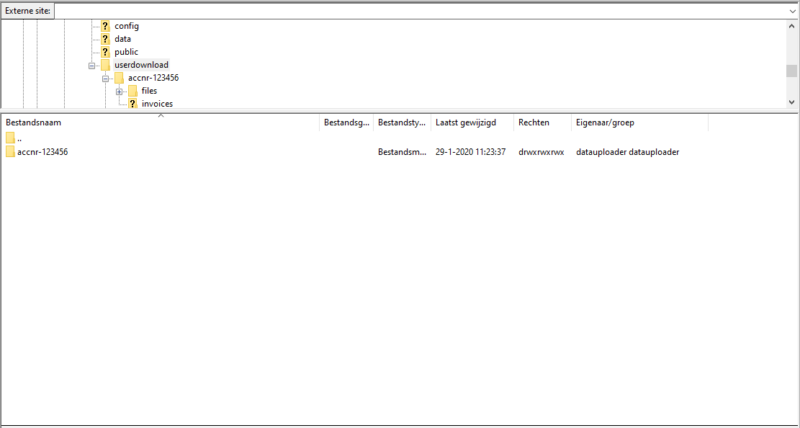This screenshot has width=800, height=428.
Task: Sort by Bestandsty... type column header
Action: pyautogui.click(x=402, y=122)
